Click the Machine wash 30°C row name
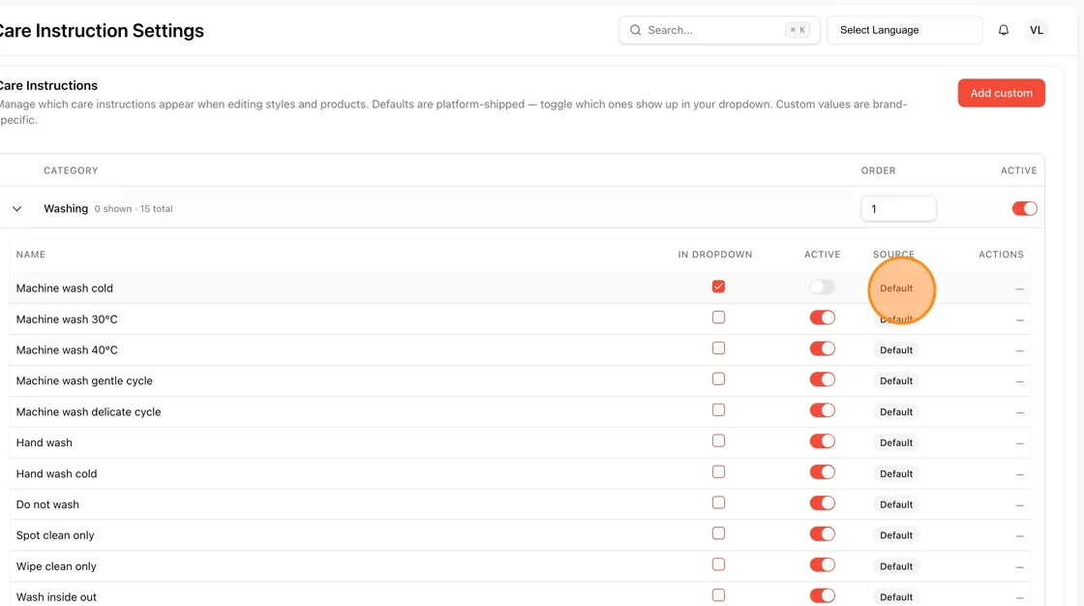Image resolution: width=1084 pixels, height=606 pixels. point(67,318)
